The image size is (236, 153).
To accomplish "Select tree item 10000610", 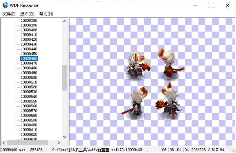I will pyautogui.click(x=29, y=130).
